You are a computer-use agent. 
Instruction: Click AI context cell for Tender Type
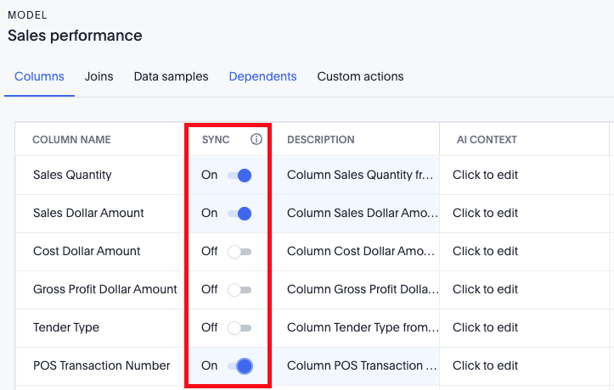click(x=485, y=328)
